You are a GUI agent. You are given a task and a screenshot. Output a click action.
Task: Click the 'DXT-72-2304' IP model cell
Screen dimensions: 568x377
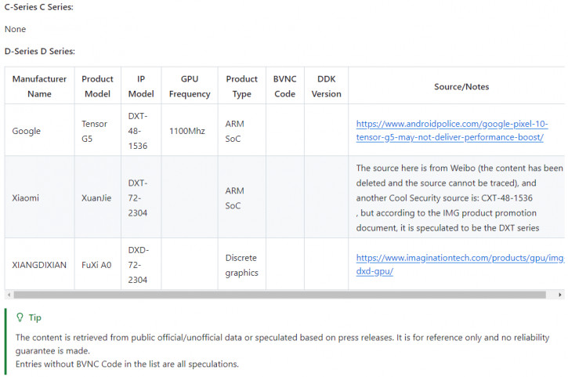click(x=141, y=198)
